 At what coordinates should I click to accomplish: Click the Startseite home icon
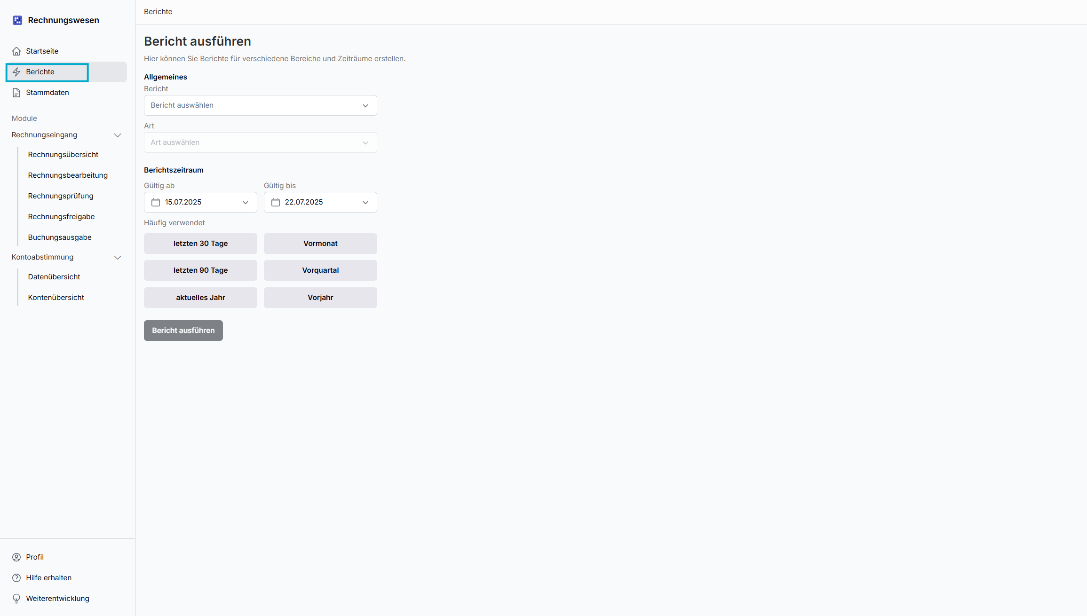16,51
